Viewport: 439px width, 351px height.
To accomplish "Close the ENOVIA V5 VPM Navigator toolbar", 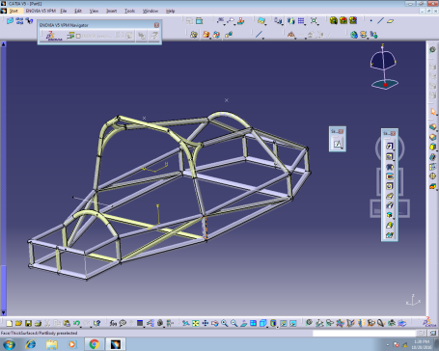I will click(156, 25).
